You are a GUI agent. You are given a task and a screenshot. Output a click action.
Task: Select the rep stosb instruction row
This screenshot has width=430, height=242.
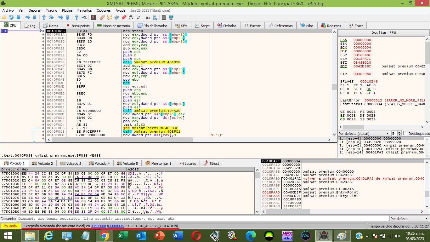189,31
